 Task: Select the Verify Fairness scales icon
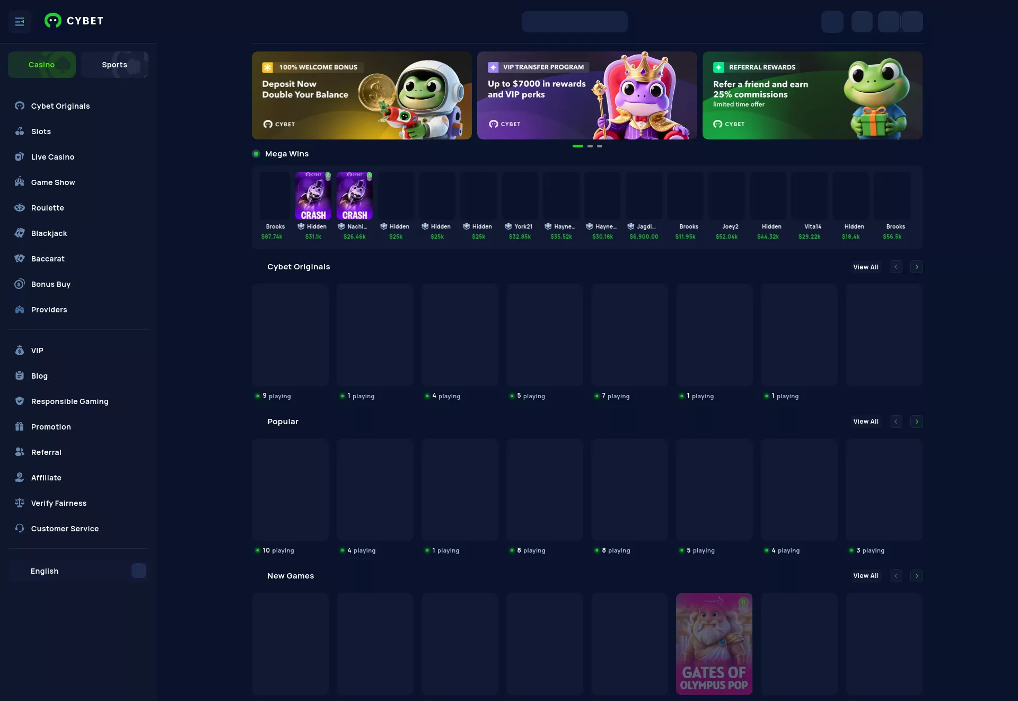click(x=20, y=503)
